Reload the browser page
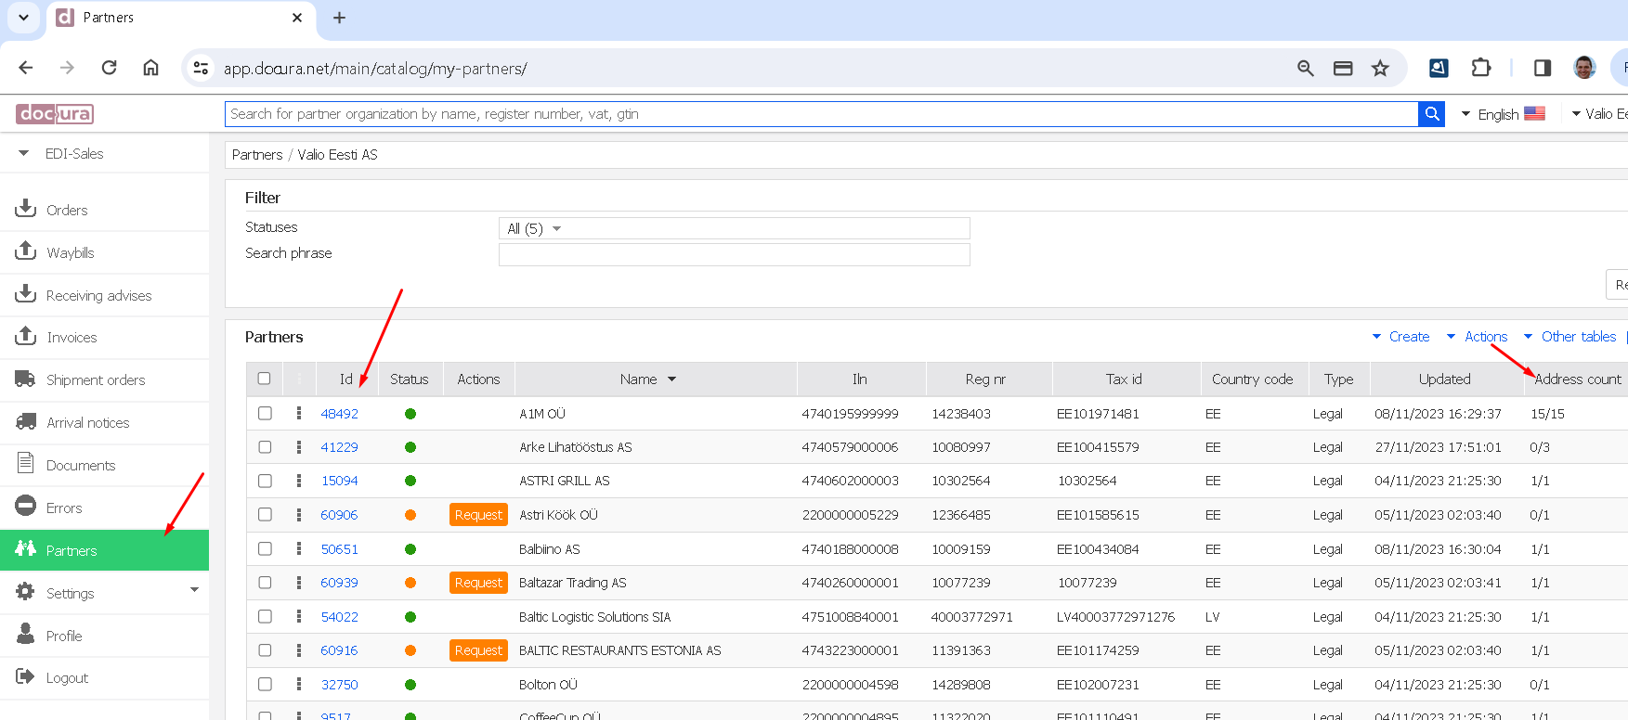 (x=109, y=68)
